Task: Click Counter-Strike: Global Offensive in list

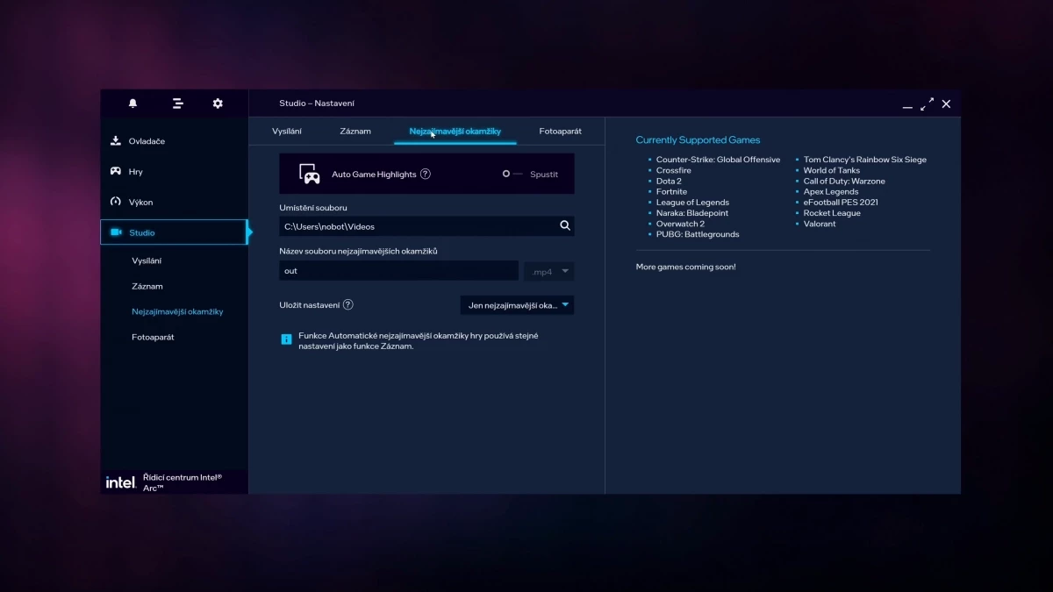Action: (x=718, y=160)
